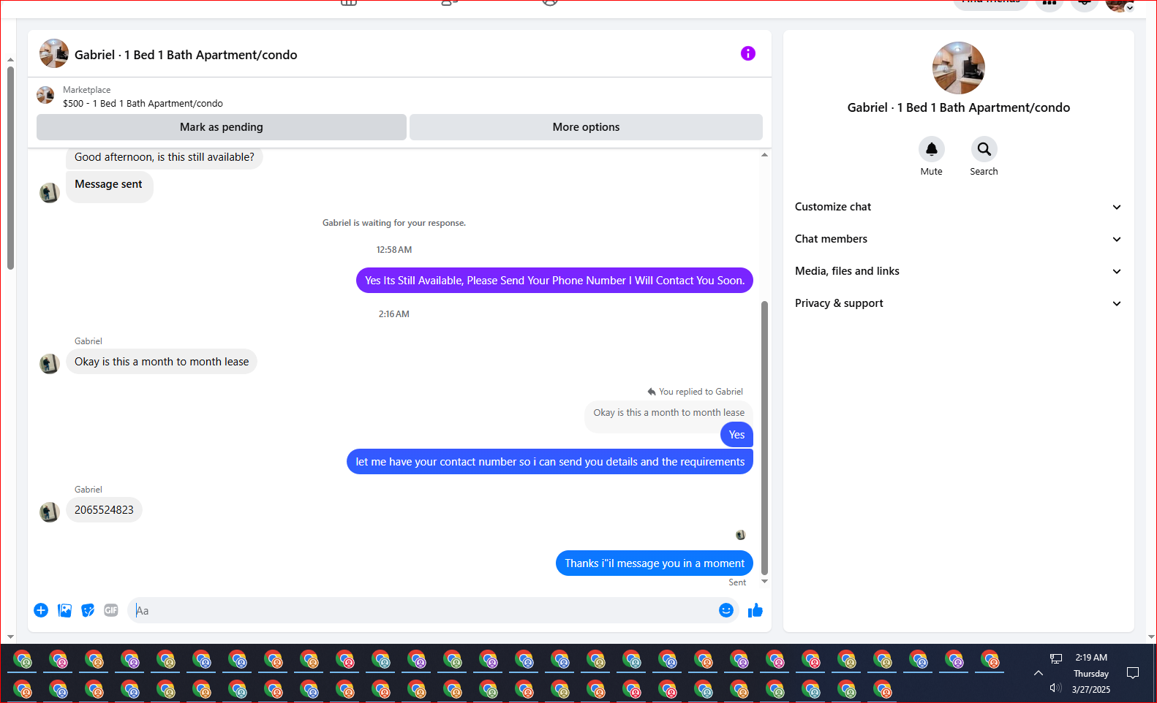The height and width of the screenshot is (703, 1157).
Task: Attach a photo file icon
Action: [64, 610]
